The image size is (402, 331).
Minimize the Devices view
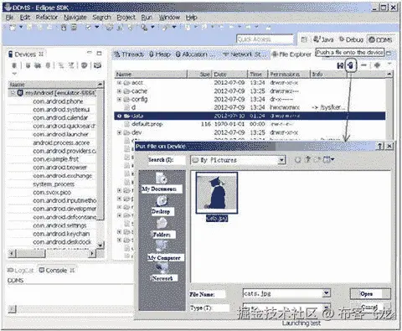pos(90,53)
